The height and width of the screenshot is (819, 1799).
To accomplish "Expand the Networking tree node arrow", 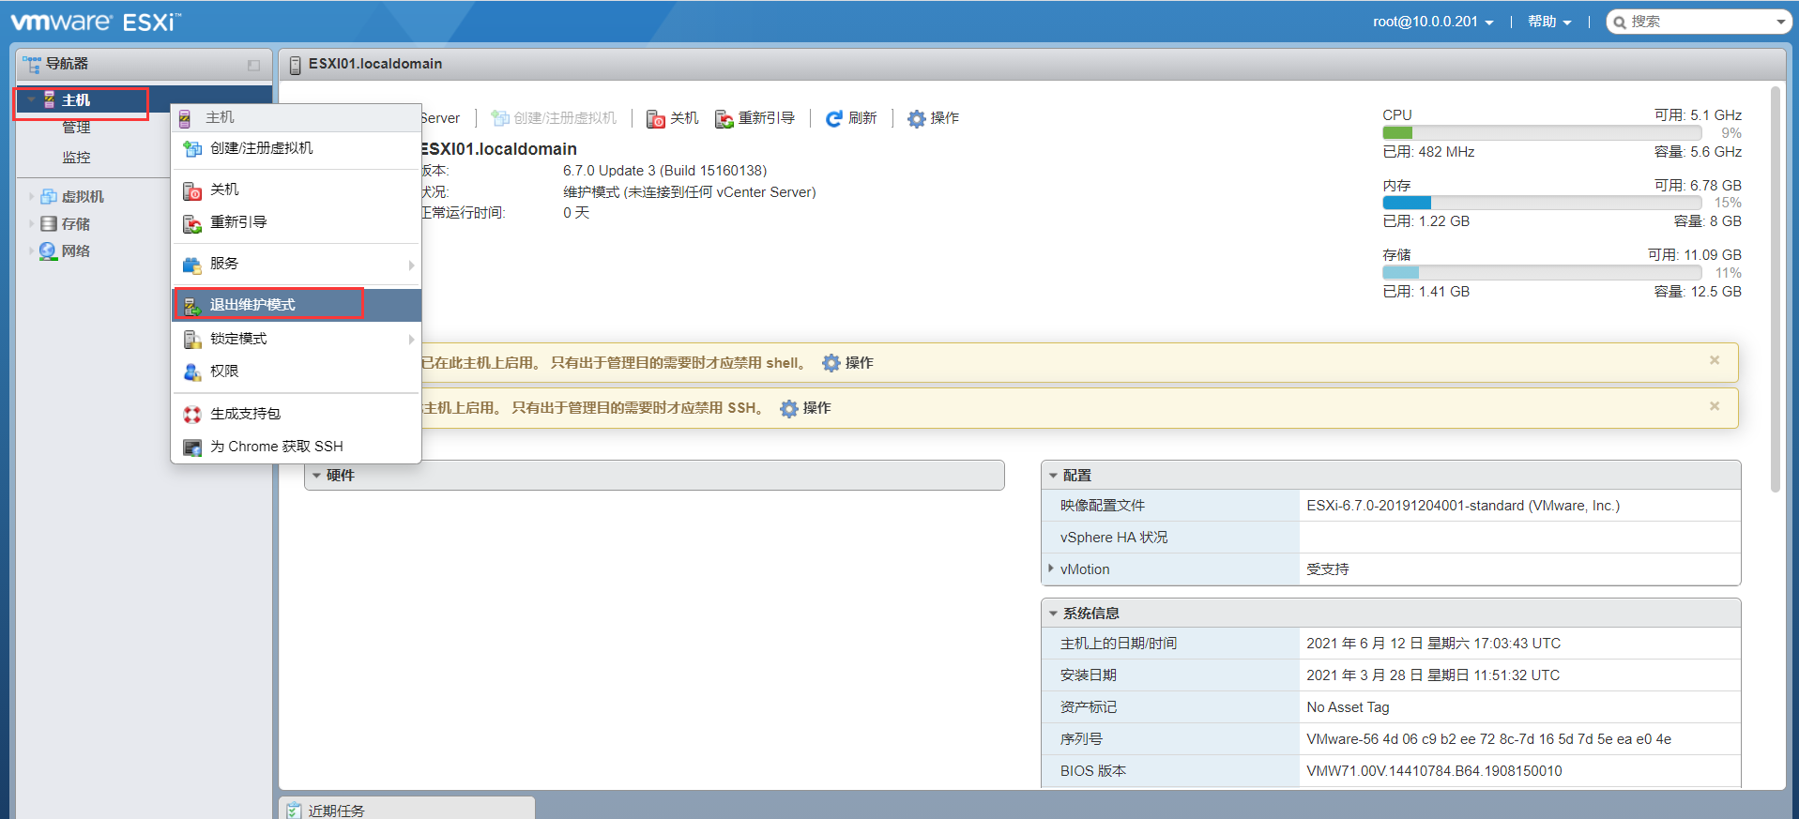I will (31, 250).
